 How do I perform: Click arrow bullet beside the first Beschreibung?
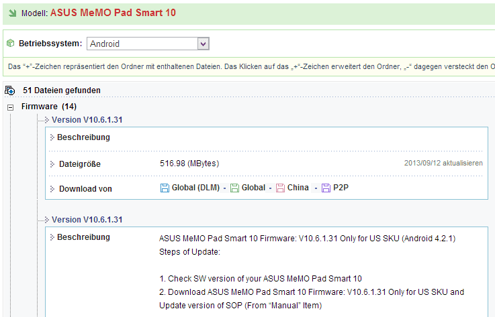coord(52,137)
